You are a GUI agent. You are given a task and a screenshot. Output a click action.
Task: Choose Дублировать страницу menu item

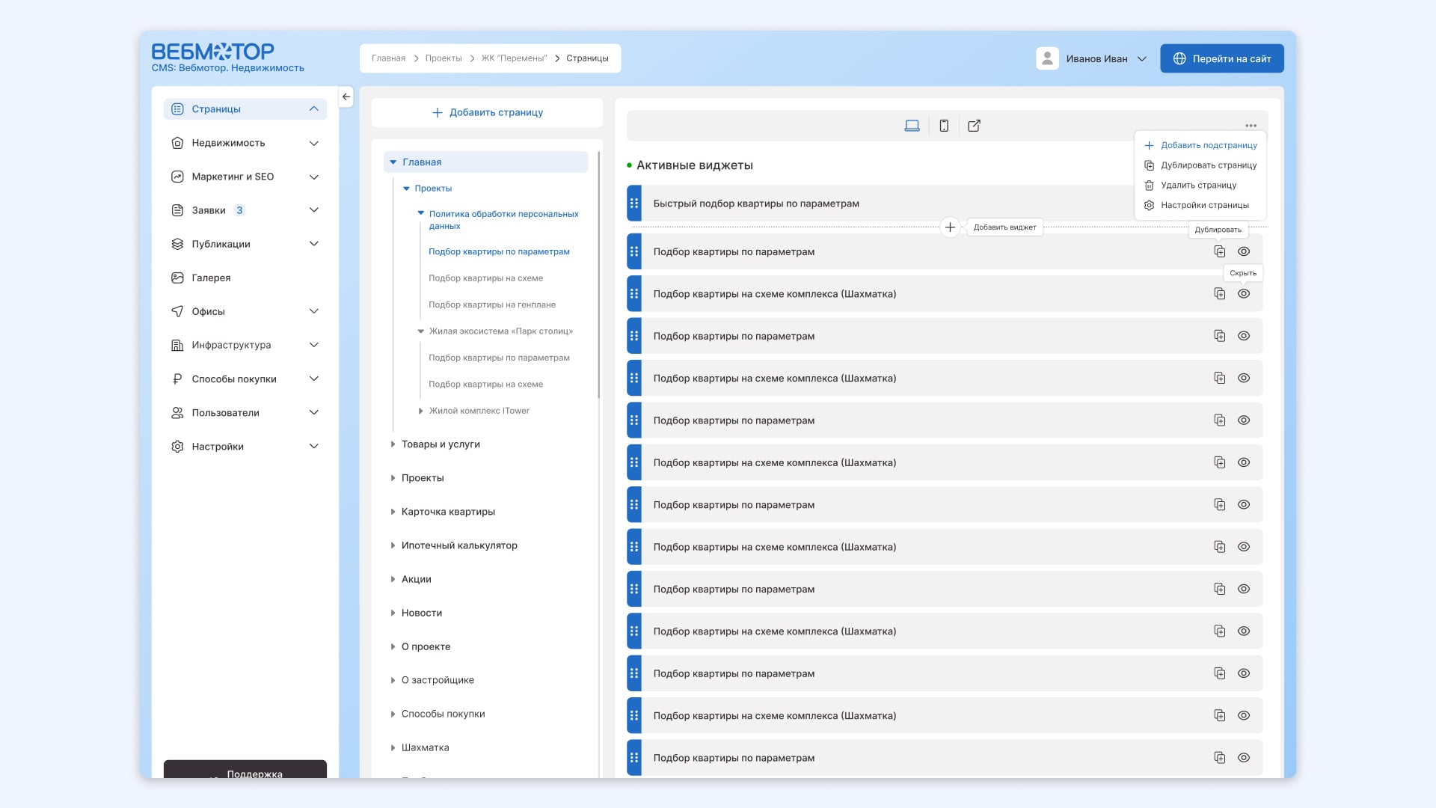coord(1201,165)
